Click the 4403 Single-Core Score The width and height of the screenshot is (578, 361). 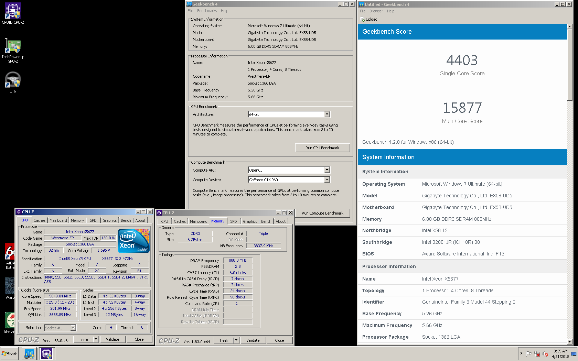[x=462, y=61]
